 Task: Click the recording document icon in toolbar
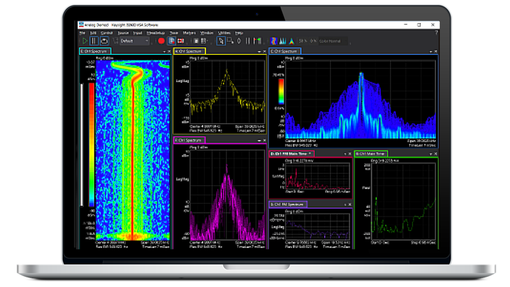pyautogui.click(x=171, y=41)
